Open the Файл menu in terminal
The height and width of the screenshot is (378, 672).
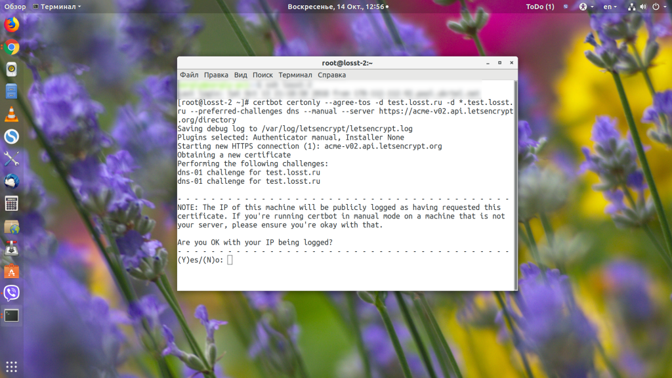tap(189, 75)
